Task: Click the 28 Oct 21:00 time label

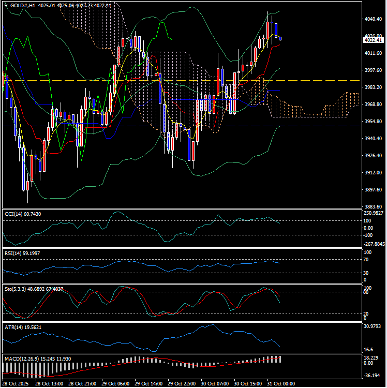Action: [84, 384]
